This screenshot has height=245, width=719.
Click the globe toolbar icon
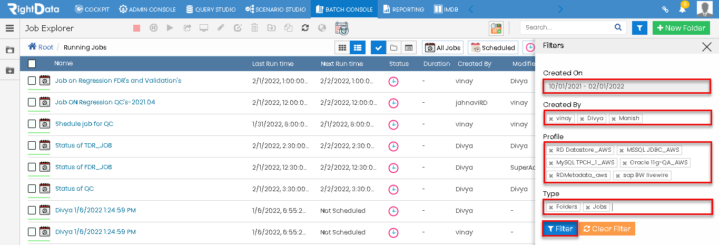[322, 28]
